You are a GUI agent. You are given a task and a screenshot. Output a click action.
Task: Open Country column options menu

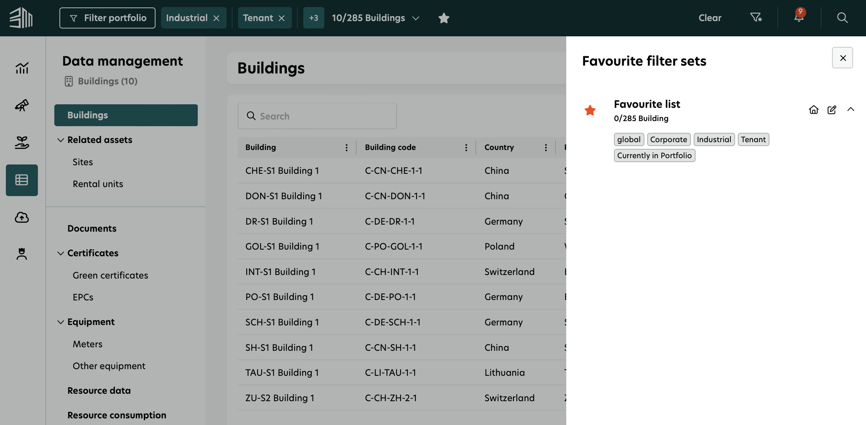coord(546,147)
